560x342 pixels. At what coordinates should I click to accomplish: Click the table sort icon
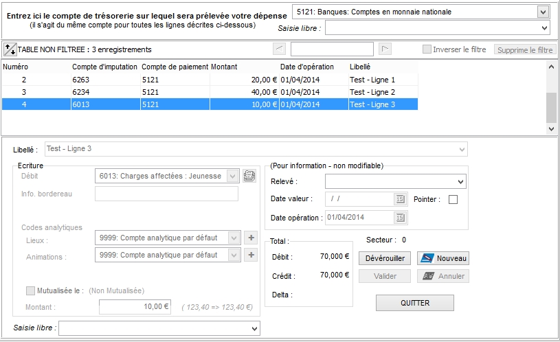(x=10, y=49)
